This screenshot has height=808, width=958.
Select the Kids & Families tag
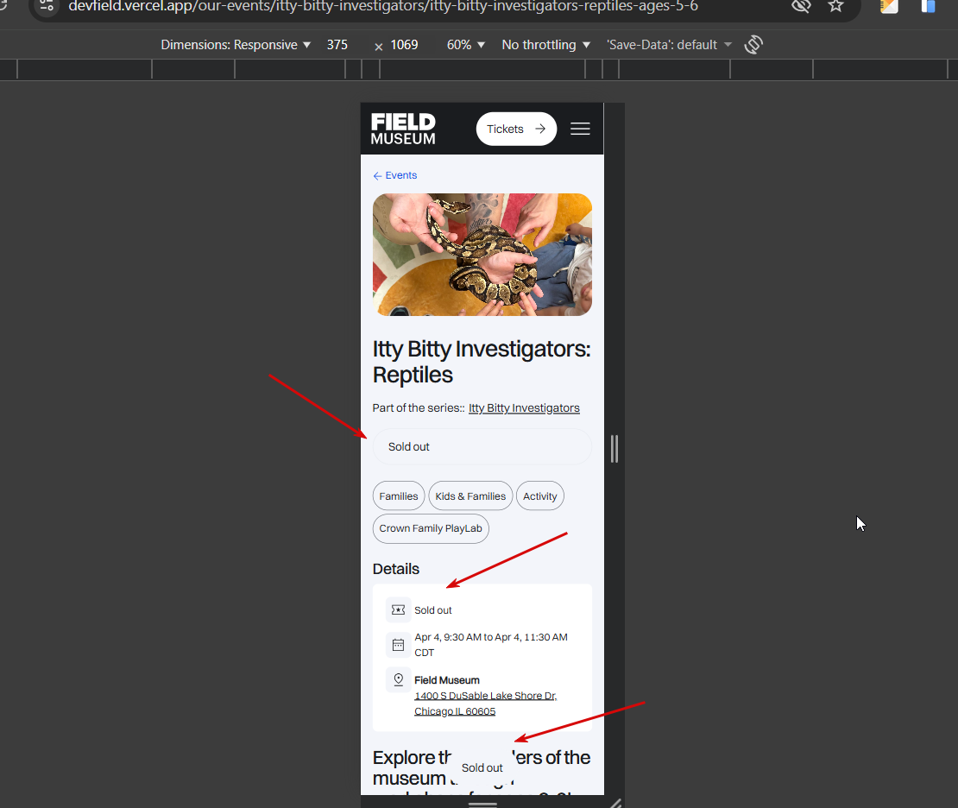[x=470, y=496]
